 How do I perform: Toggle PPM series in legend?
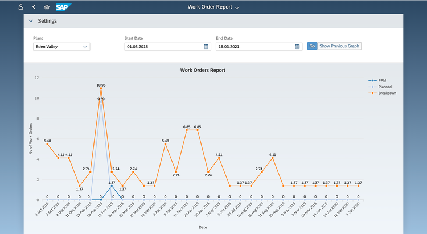click(x=377, y=81)
